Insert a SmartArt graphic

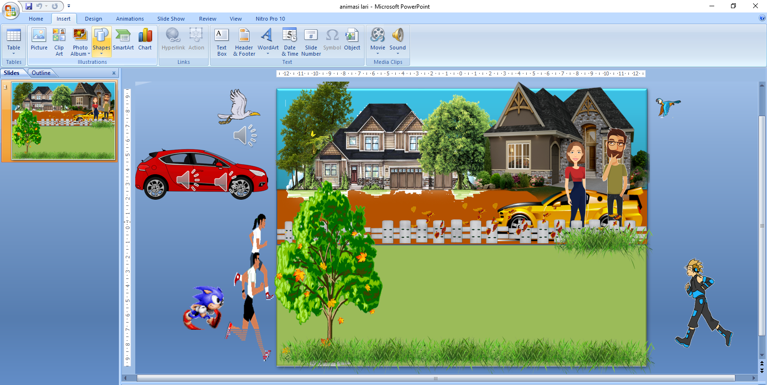click(123, 39)
